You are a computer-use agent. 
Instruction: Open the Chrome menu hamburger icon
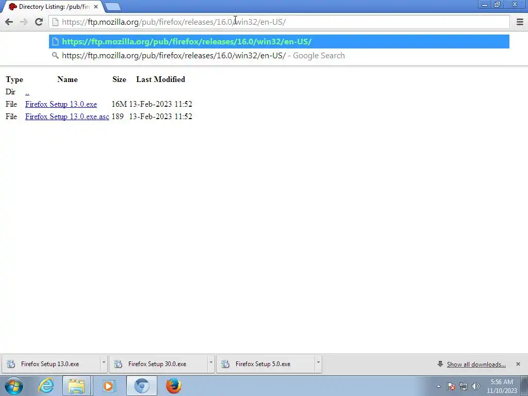[x=520, y=22]
